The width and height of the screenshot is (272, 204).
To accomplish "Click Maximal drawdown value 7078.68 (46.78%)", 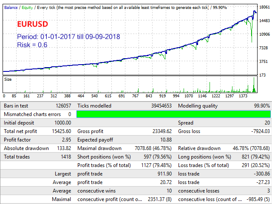I will (x=153, y=148).
